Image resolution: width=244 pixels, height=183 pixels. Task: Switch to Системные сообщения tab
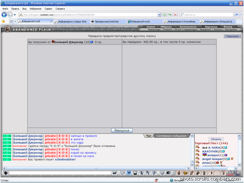[171, 136]
